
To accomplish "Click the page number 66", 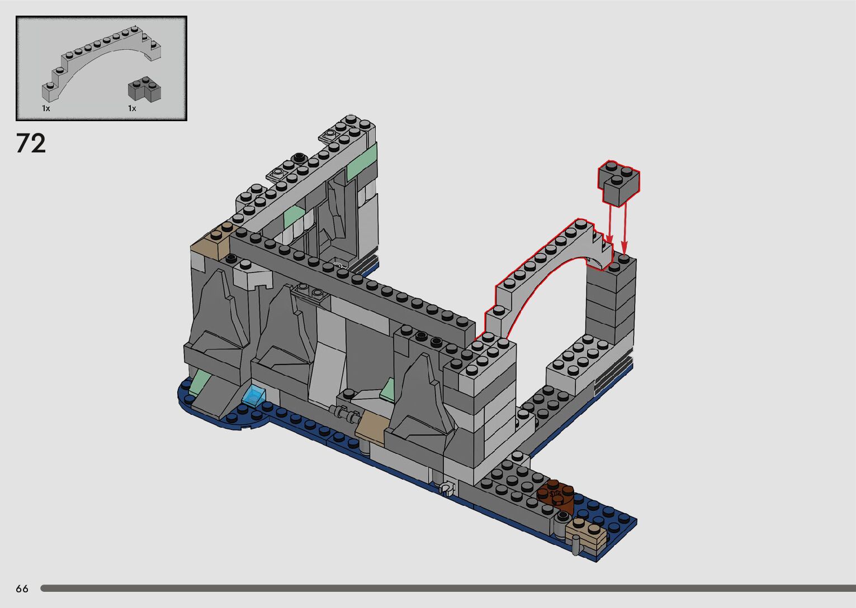I will coord(22,589).
